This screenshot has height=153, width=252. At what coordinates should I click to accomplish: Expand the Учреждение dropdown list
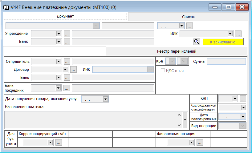58,34
